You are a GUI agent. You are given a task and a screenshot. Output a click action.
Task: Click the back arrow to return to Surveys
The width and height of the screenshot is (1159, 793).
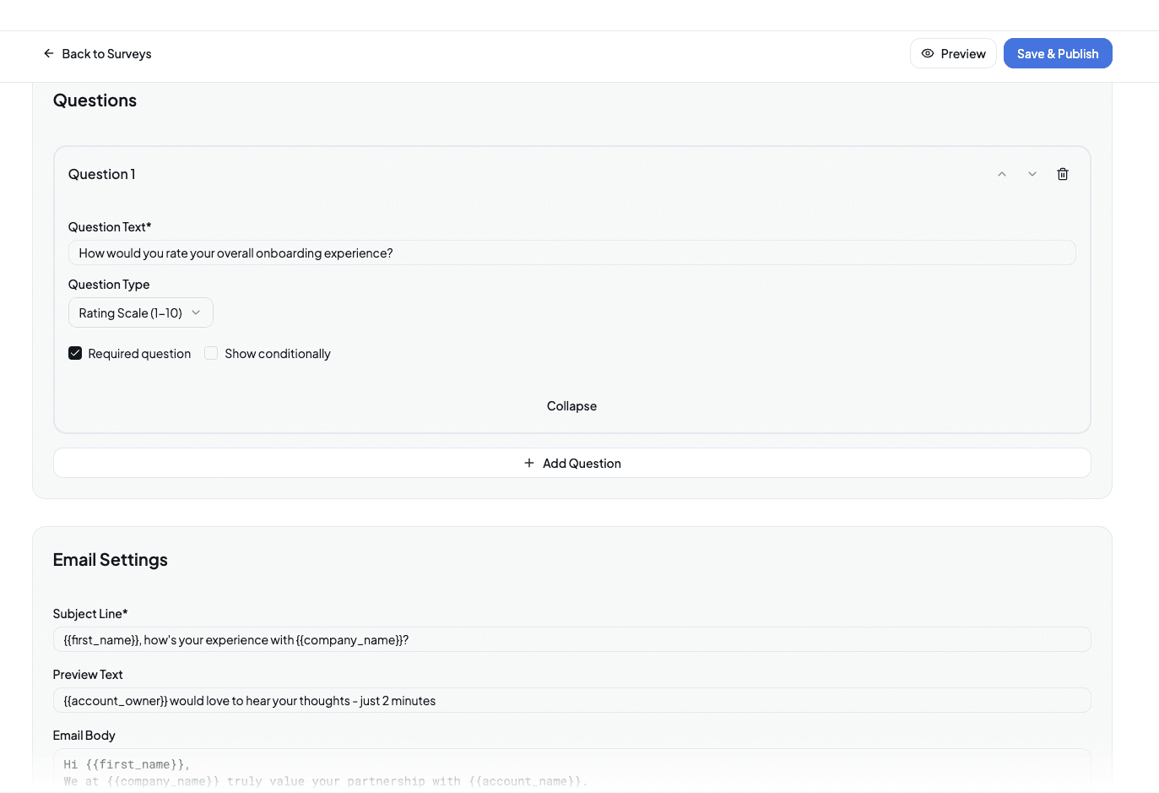(x=48, y=53)
